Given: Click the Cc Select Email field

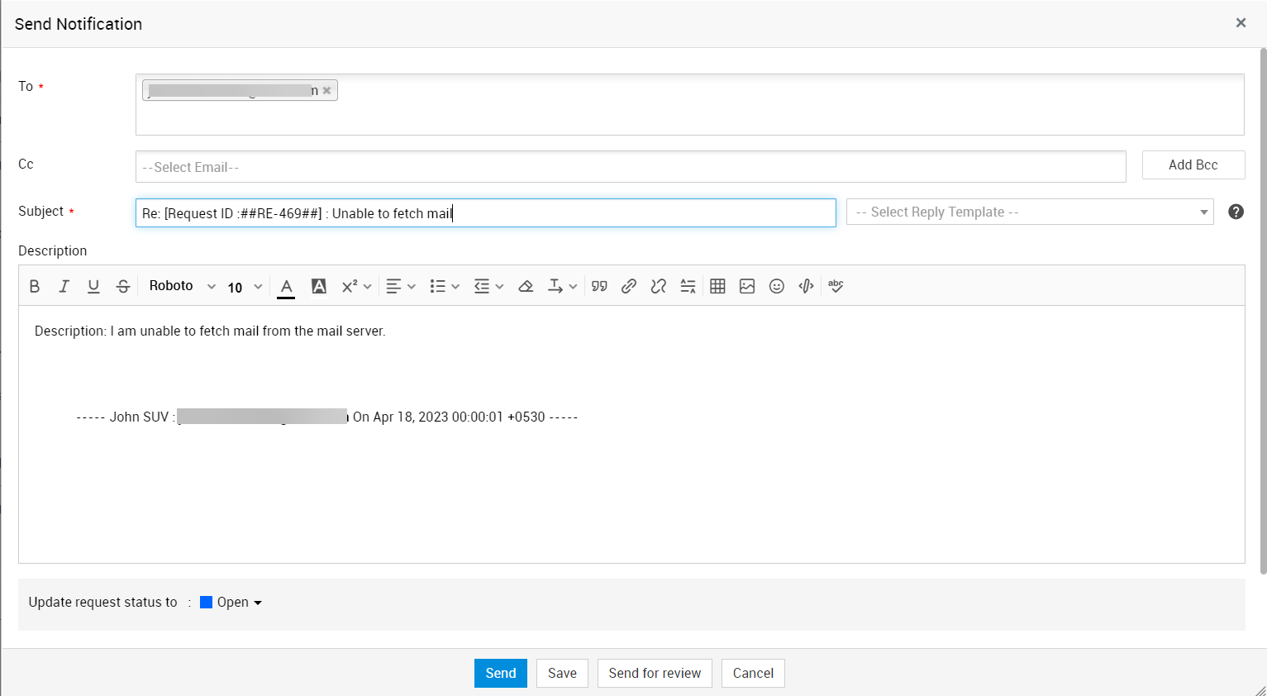Looking at the screenshot, I should click(x=630, y=167).
